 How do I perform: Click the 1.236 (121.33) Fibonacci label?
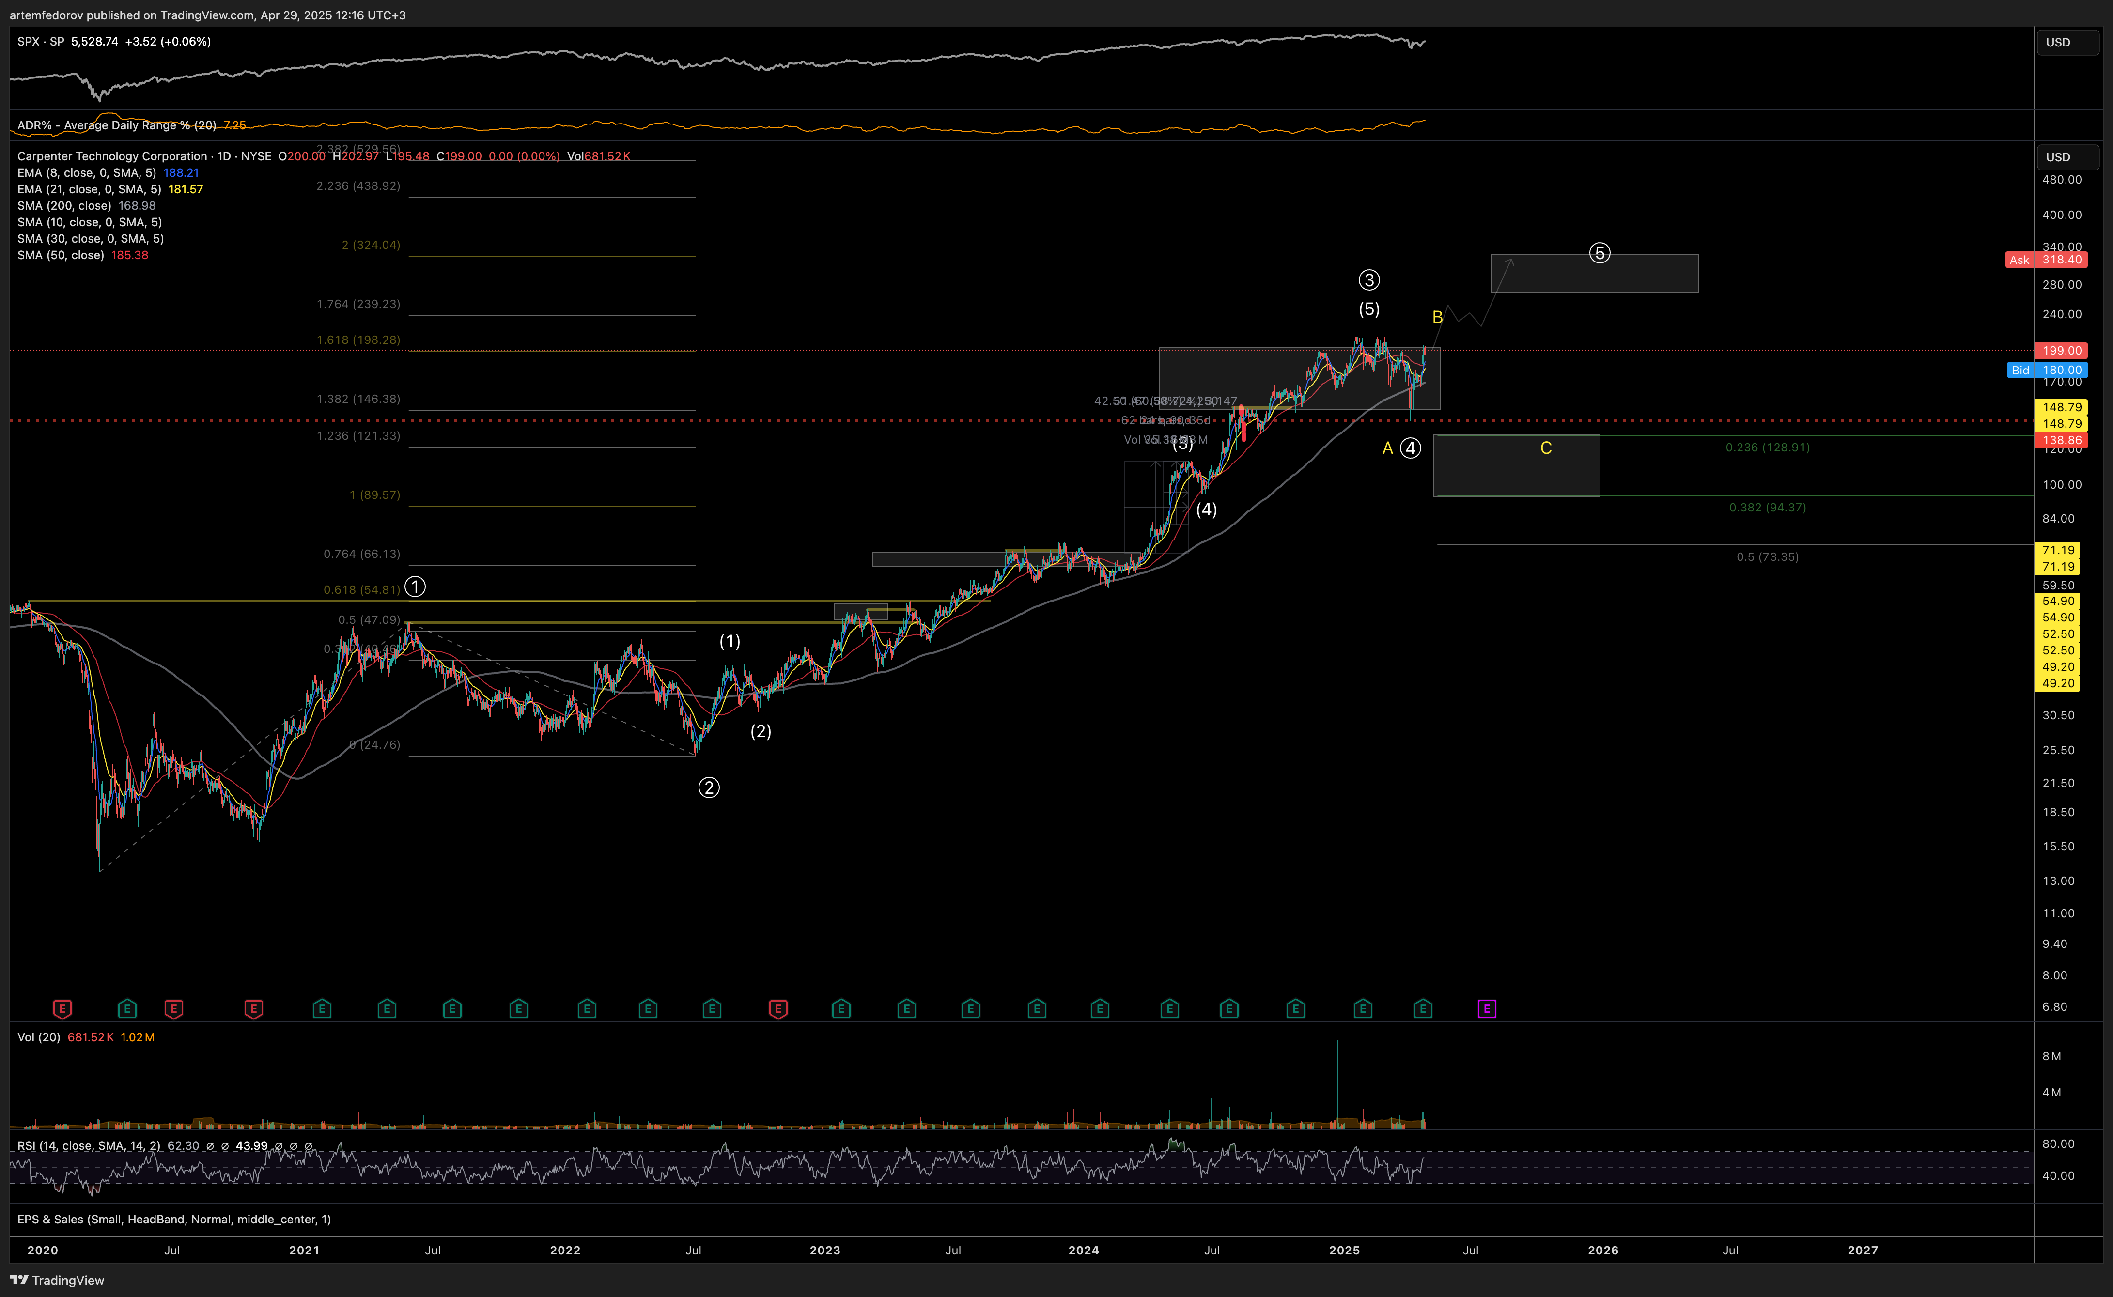tap(358, 436)
